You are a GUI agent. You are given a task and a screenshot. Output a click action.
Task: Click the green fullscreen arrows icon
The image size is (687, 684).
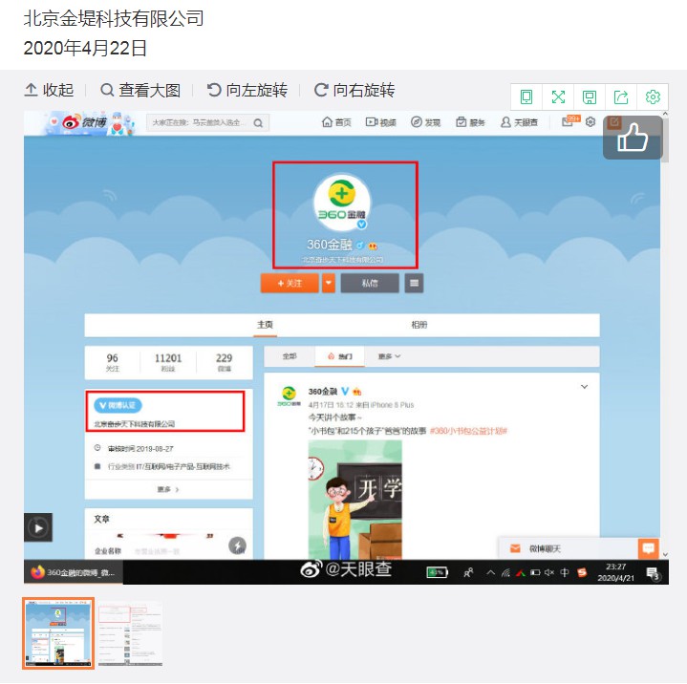pos(558,96)
